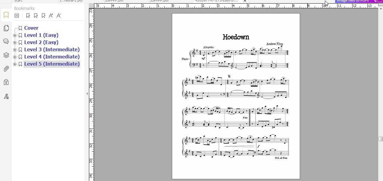Expand the Level 3 (Intermediate) bookmark
This screenshot has width=383, height=181.
[x=15, y=50]
